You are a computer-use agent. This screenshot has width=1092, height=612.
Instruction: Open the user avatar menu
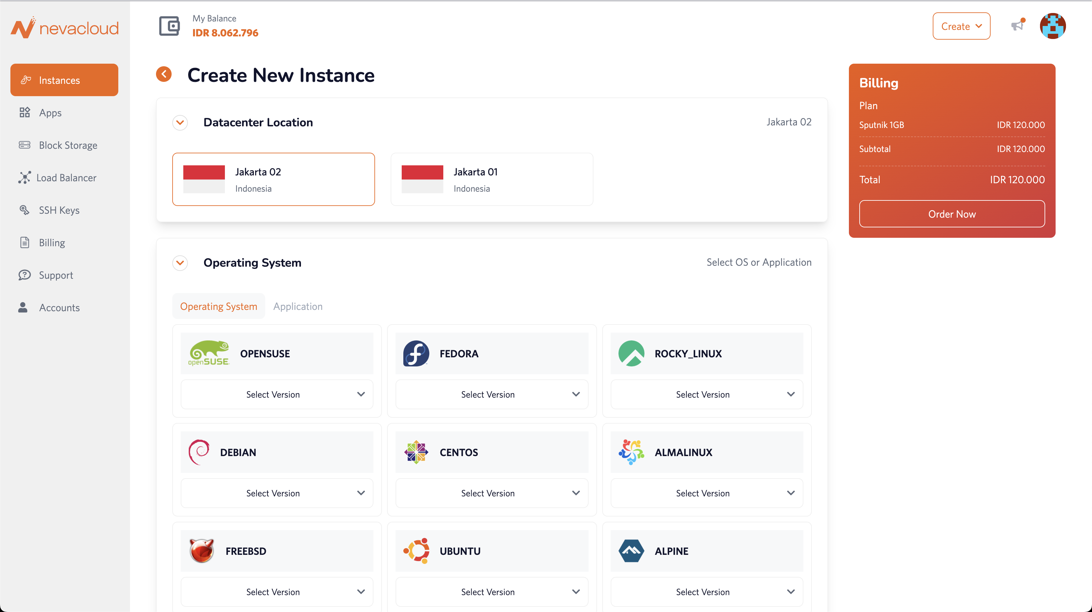(1053, 26)
